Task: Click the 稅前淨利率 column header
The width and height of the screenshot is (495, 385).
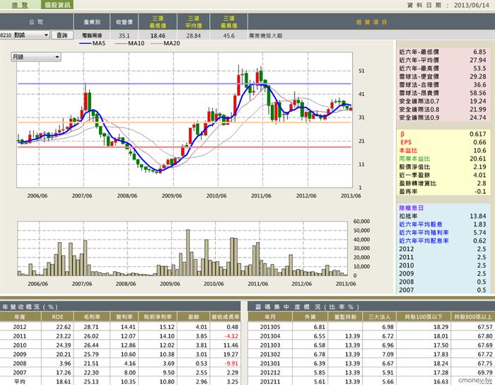Action: (x=158, y=317)
